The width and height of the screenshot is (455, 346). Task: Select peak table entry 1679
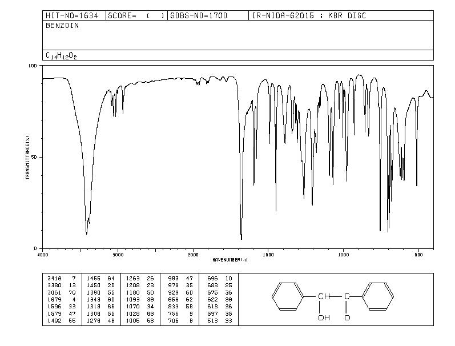tap(55, 300)
